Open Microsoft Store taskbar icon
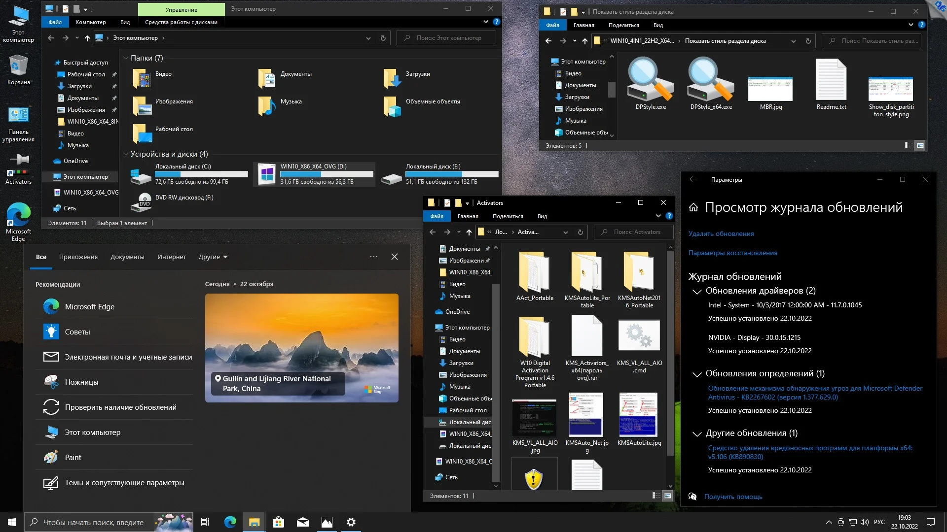Image resolution: width=947 pixels, height=532 pixels. [278, 522]
